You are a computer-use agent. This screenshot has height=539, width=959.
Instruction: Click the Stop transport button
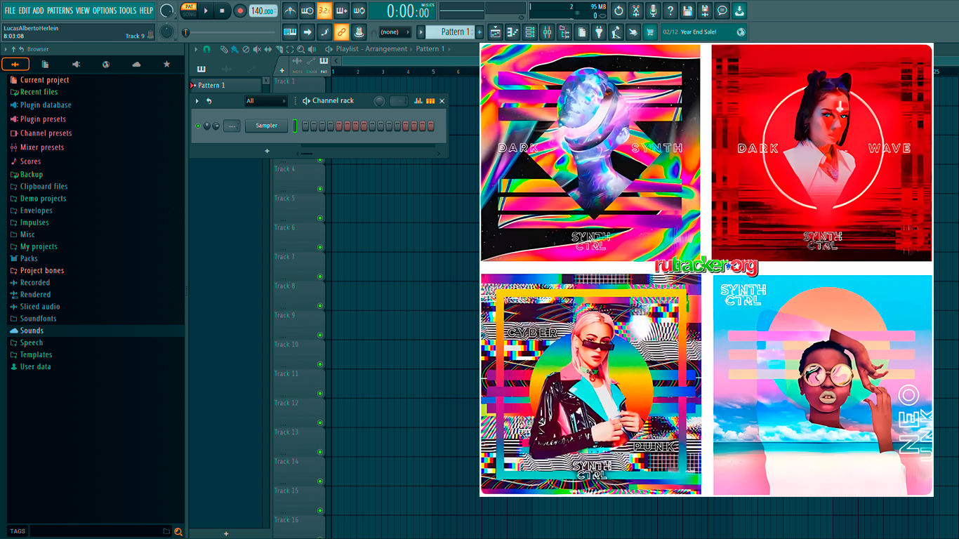tap(222, 11)
